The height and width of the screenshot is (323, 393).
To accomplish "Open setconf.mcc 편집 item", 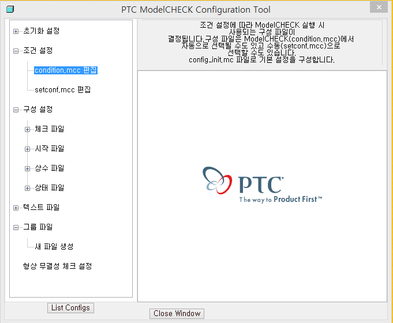I will [x=63, y=90].
